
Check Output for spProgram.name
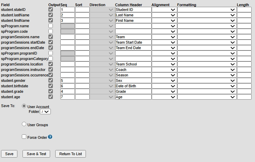click(x=50, y=26)
